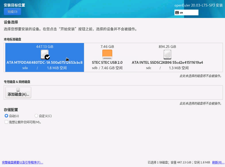The image size is (225, 167).
Task: Select the 自动(U) automatic storage option
Action: pyautogui.click(x=6, y=116)
